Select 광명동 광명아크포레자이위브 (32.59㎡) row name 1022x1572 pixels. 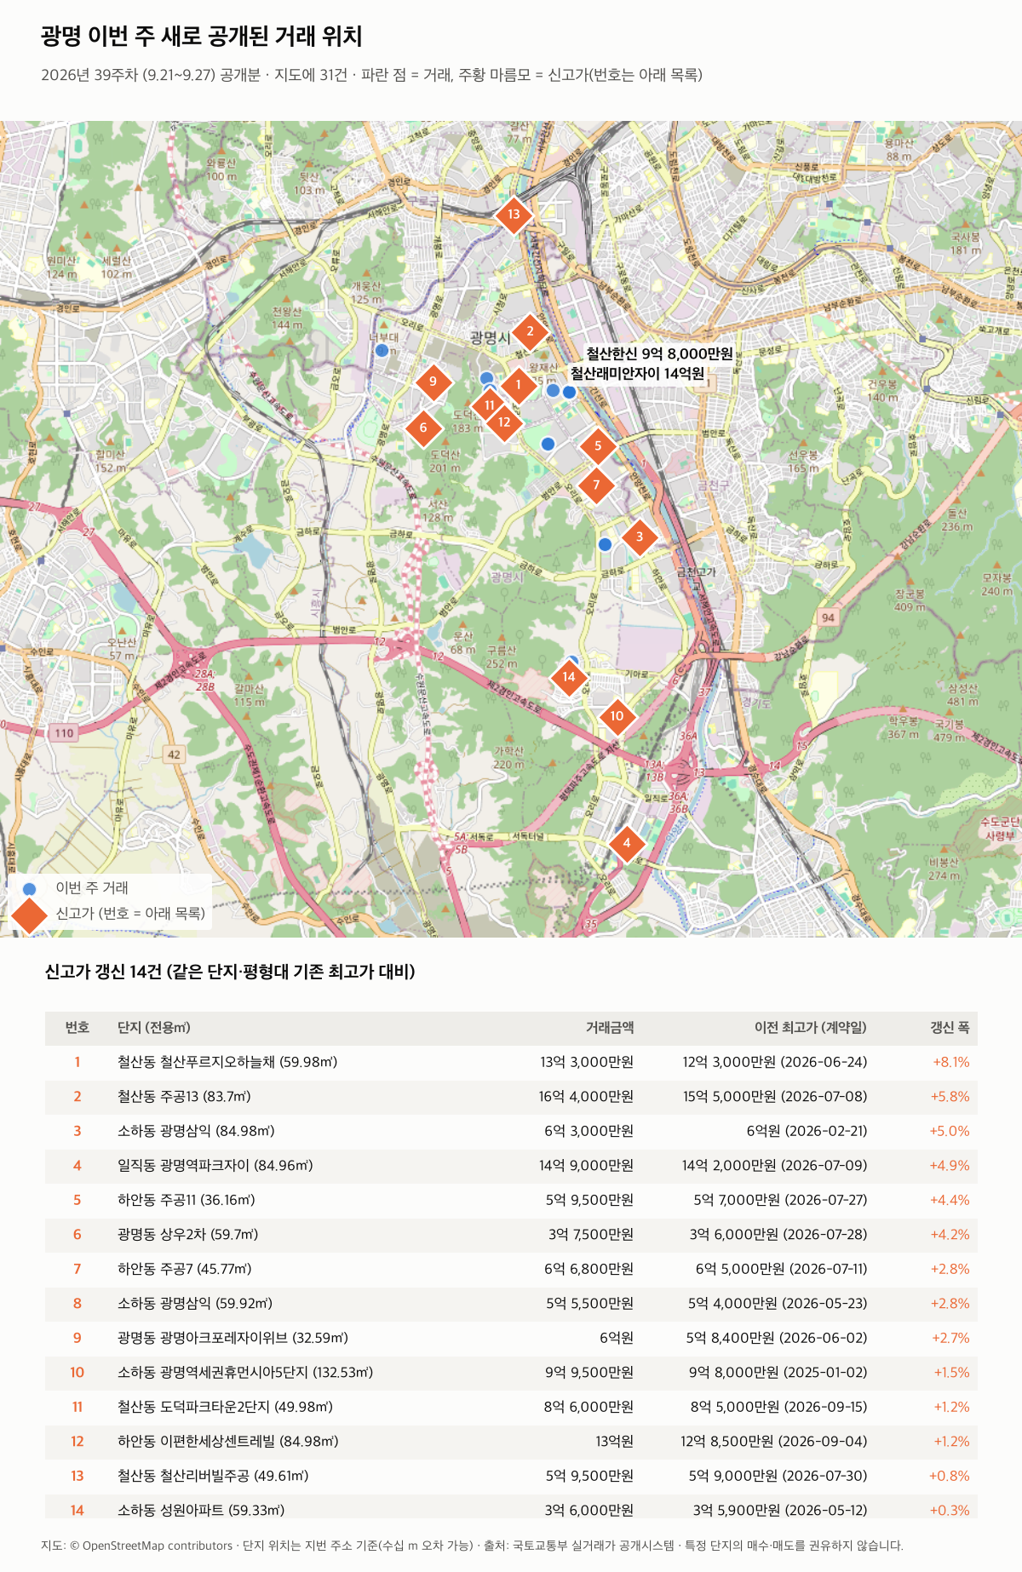point(233,1338)
